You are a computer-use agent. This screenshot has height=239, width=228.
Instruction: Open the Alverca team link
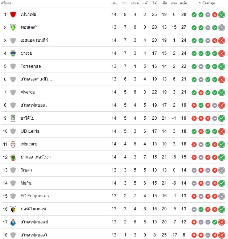click(28, 92)
